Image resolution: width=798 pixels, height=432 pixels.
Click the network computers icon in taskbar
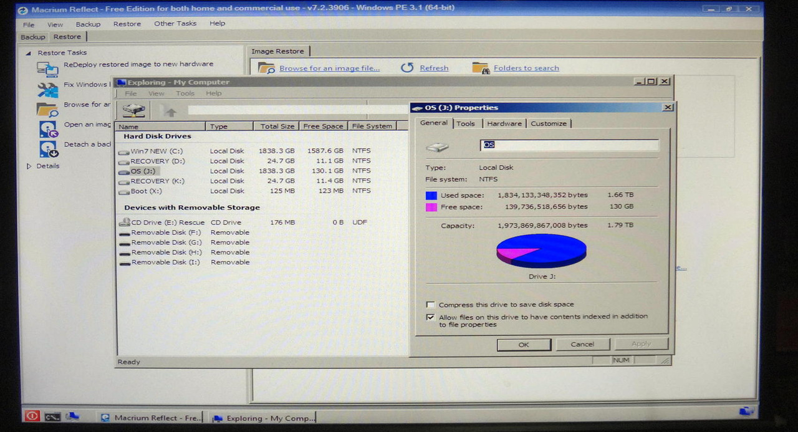click(72, 416)
